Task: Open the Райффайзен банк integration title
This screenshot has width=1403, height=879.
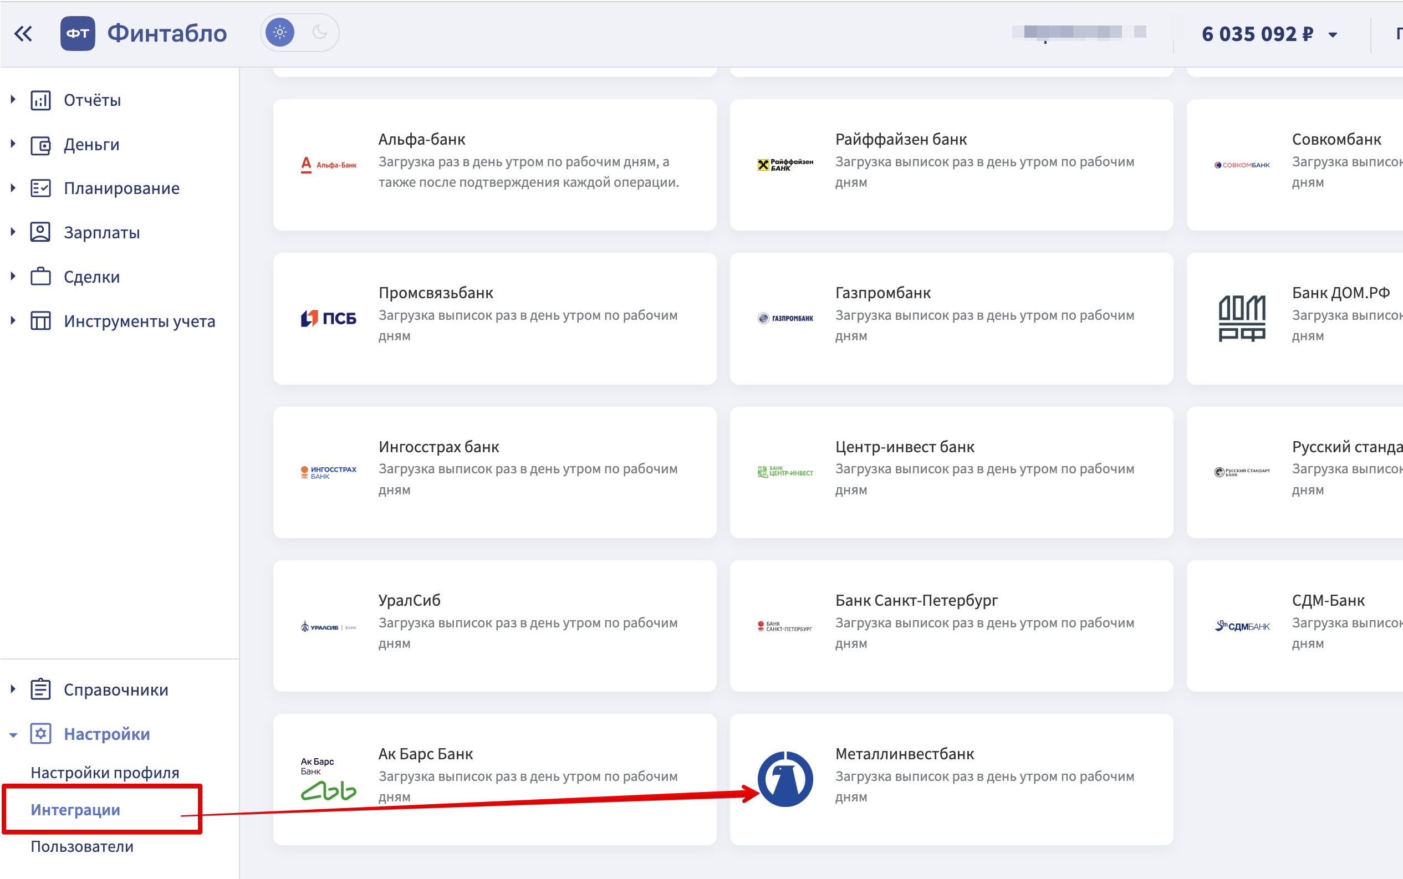Action: point(901,140)
